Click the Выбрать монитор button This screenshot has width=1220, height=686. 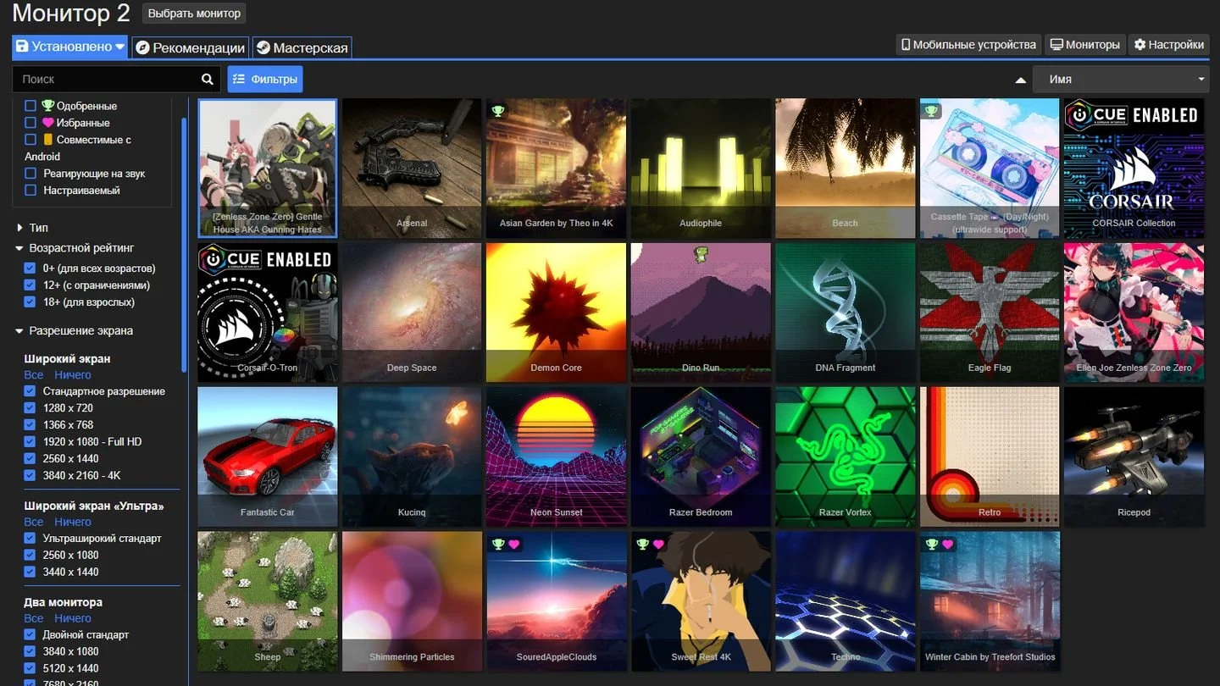point(194,14)
